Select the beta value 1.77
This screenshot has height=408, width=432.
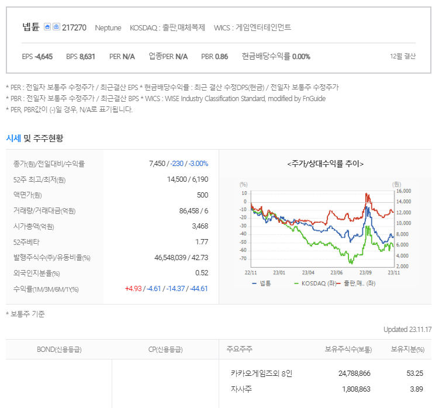202,242
